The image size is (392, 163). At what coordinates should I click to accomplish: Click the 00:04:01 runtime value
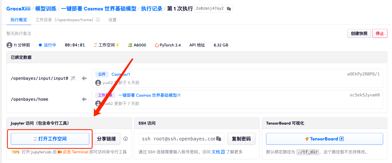(x=75, y=45)
